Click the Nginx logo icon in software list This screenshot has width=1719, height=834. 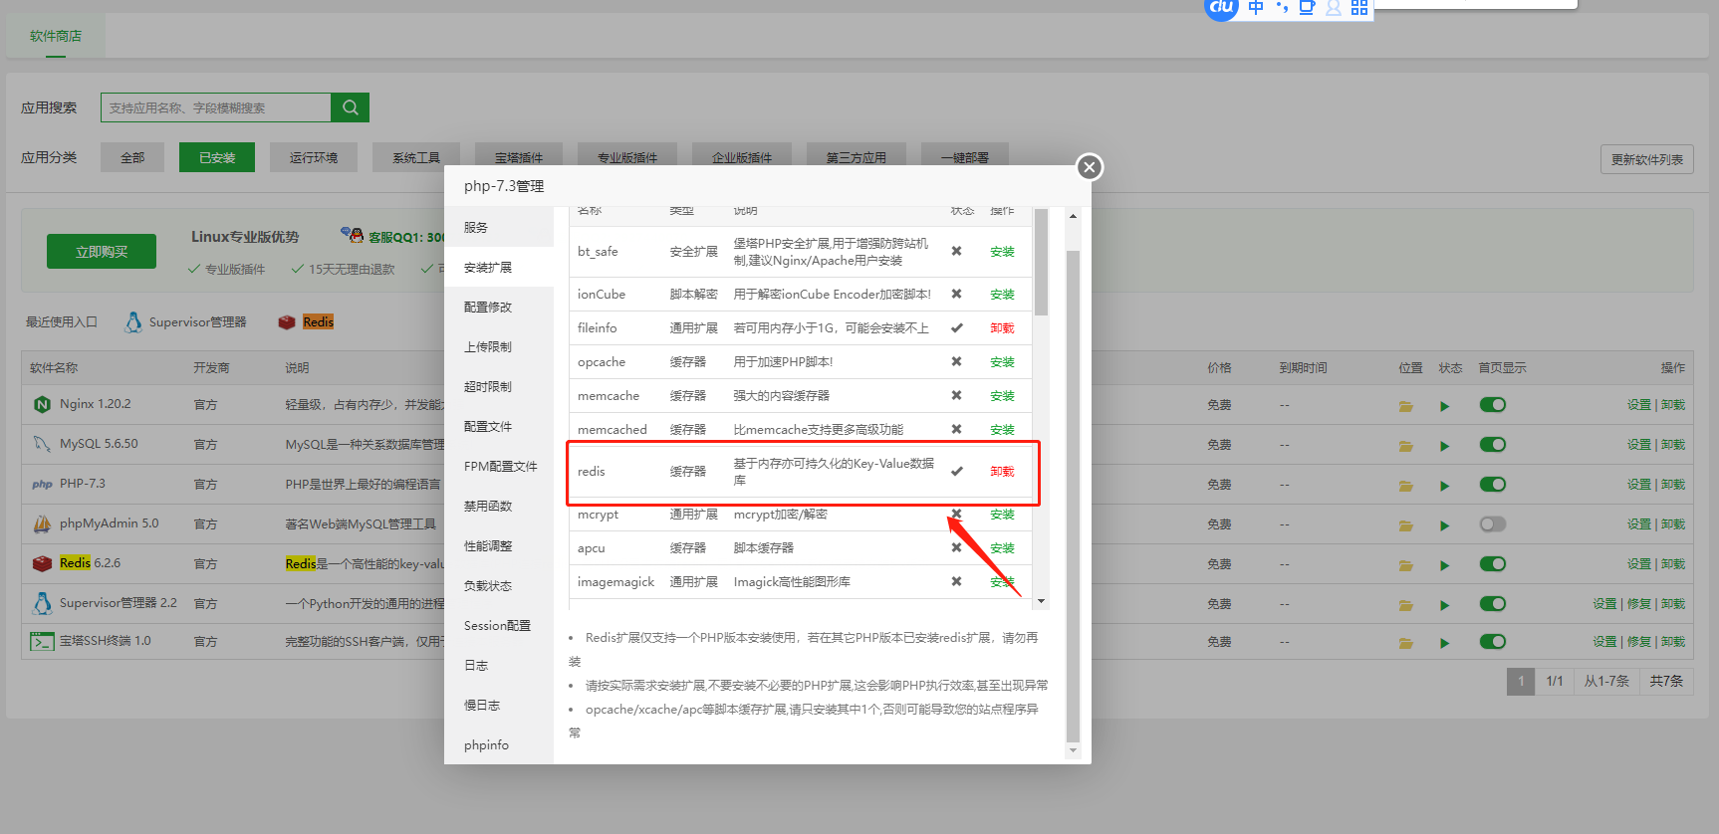tap(42, 404)
